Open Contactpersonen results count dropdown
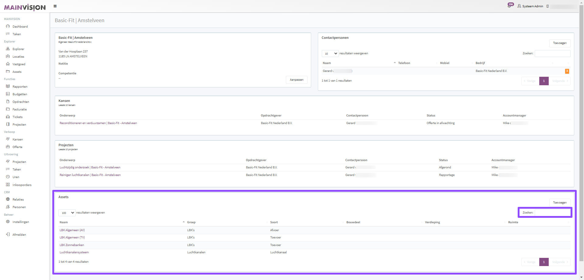This screenshot has width=584, height=280. 330,54
